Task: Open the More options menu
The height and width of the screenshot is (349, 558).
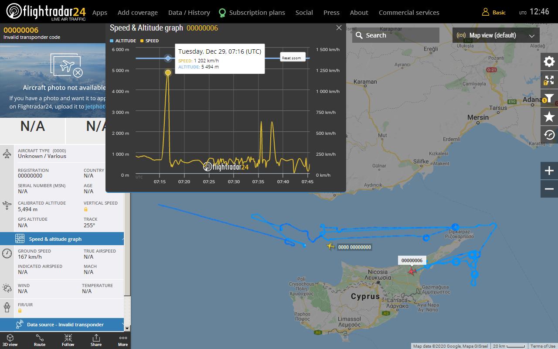Action: coord(123,340)
